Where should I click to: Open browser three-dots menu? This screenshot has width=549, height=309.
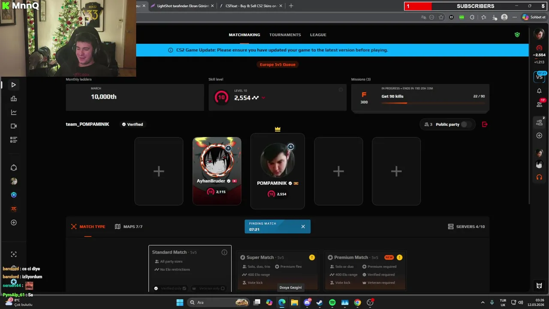(x=515, y=17)
